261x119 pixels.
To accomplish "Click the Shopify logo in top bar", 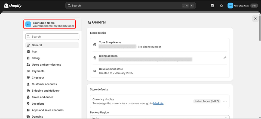I will [x=13, y=5].
